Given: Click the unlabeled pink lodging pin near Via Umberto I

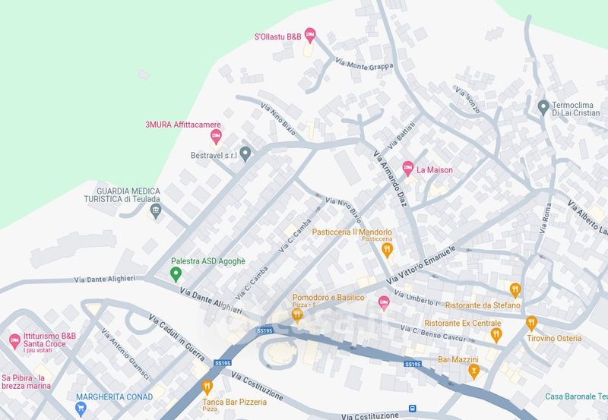Looking at the screenshot, I should point(384,303).
